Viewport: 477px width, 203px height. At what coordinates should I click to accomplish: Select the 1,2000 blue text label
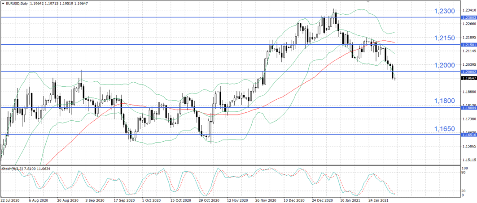click(x=445, y=65)
